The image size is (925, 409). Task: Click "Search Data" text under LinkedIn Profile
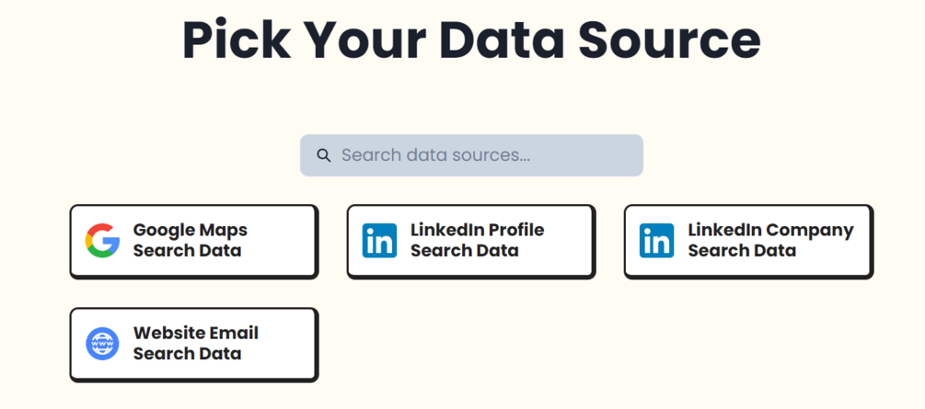click(464, 251)
